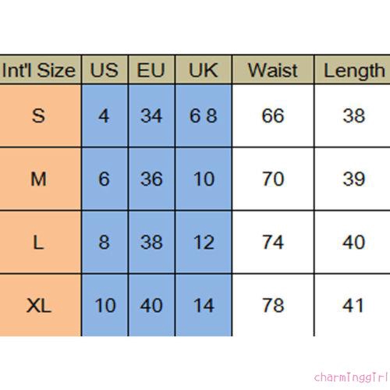This screenshot has width=390, height=390.
Task: Click the Length column header
Action: [x=353, y=69]
